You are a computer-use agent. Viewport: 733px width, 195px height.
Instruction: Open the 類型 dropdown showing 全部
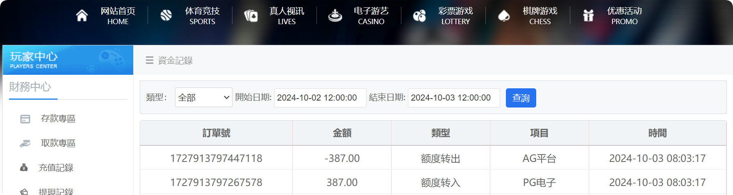(203, 98)
